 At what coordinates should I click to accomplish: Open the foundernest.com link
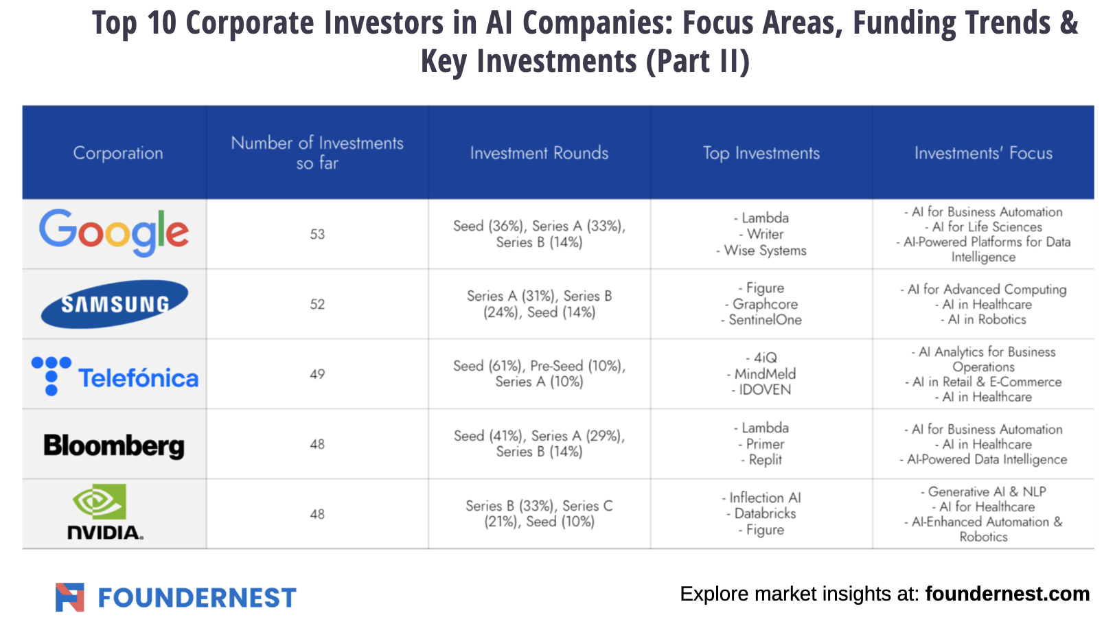click(1007, 594)
